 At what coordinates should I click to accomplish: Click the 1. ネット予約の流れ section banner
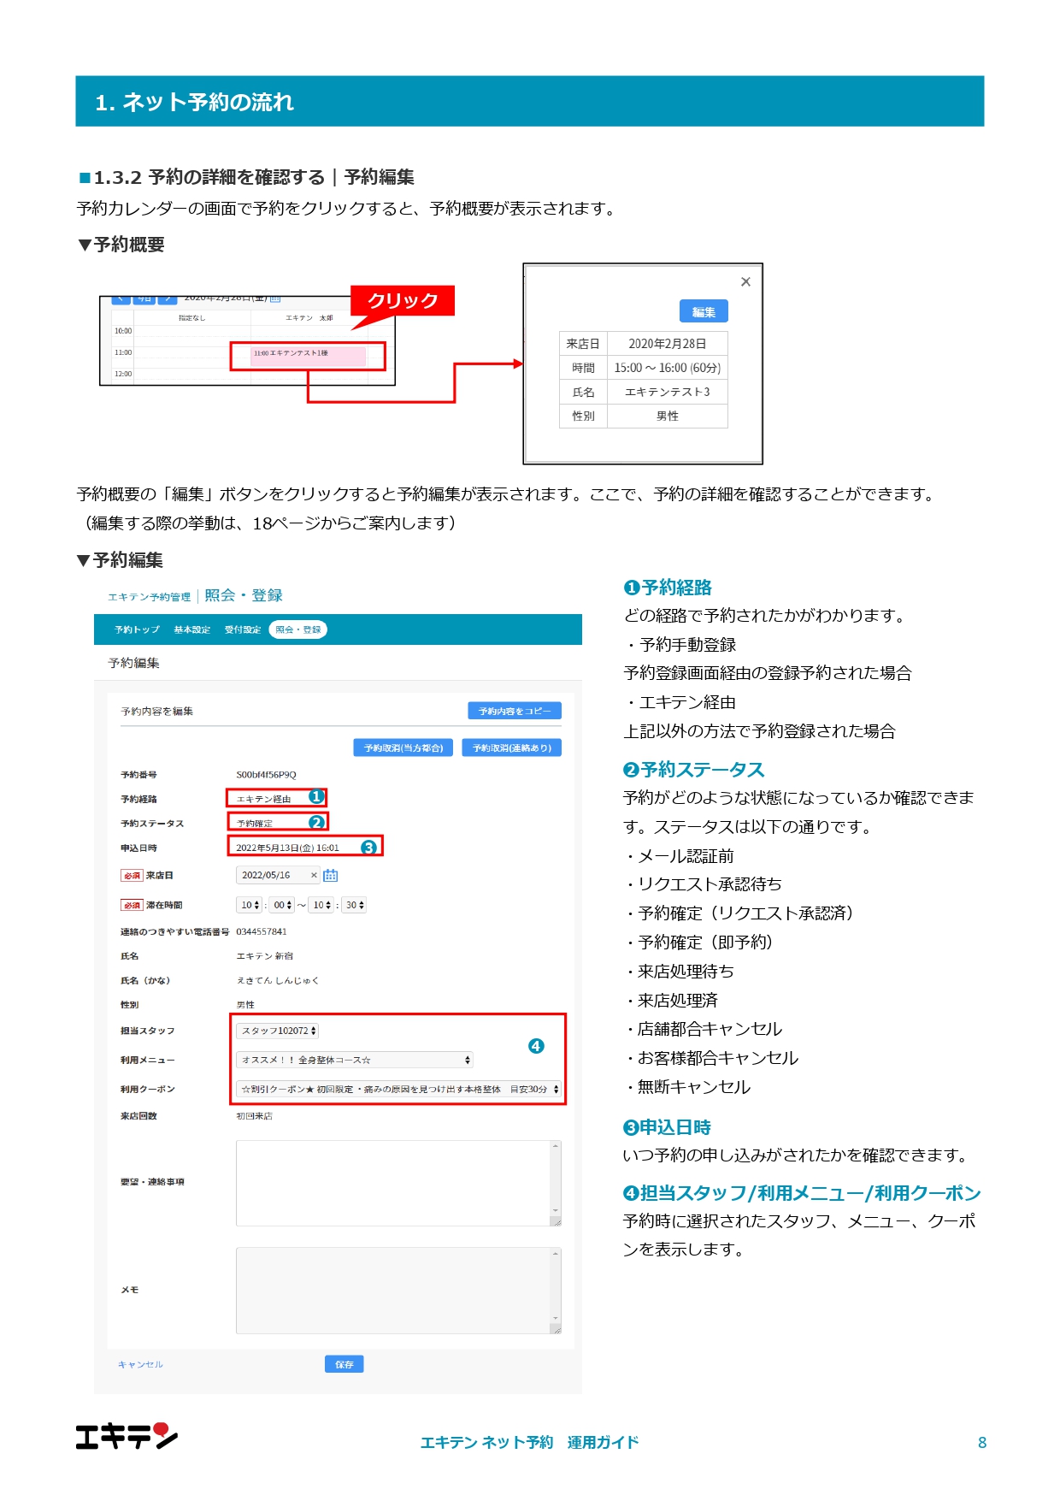(530, 101)
